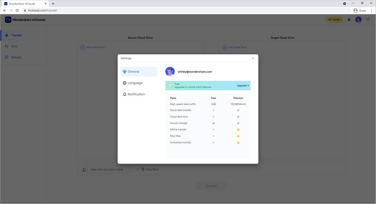Add Cloud Drive under Source Cloud Drive
The image size is (376, 204).
point(92,47)
